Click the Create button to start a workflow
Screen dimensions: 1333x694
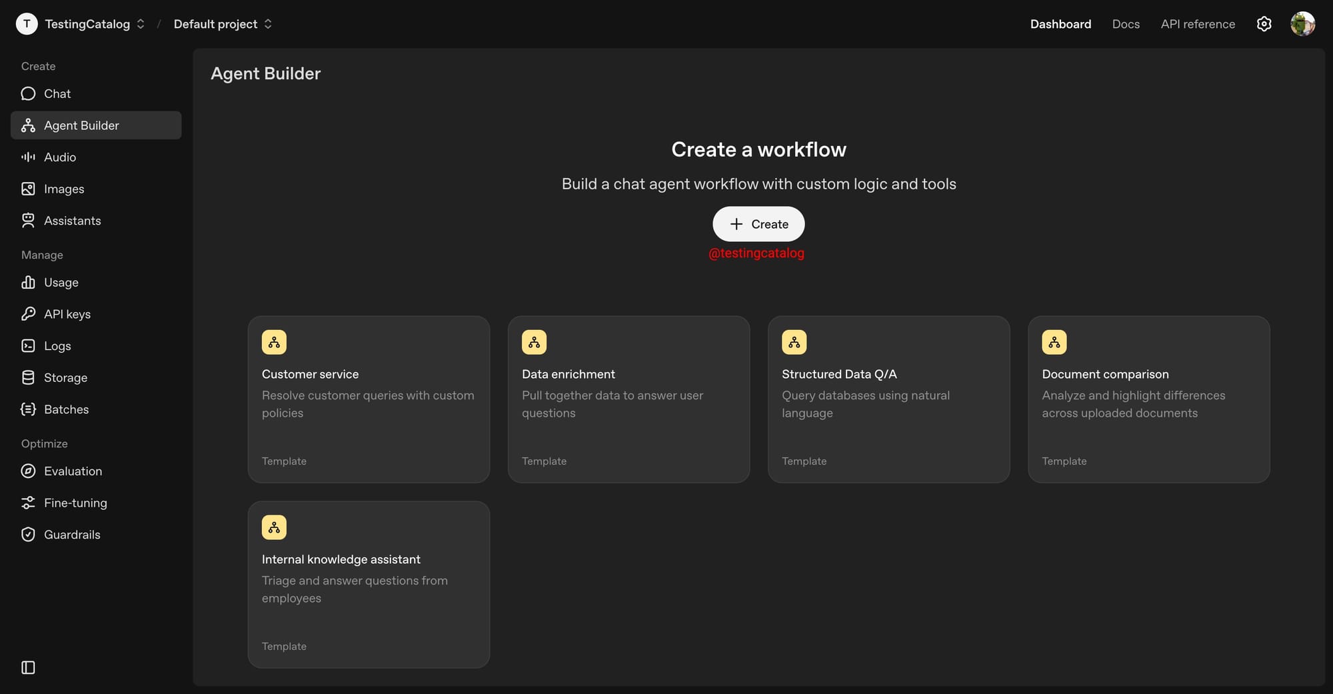[x=758, y=224]
